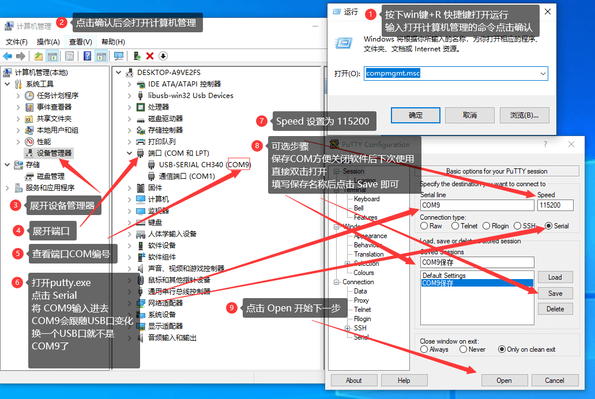
Task: Click the 打印队列 printer icon
Action: (141, 142)
